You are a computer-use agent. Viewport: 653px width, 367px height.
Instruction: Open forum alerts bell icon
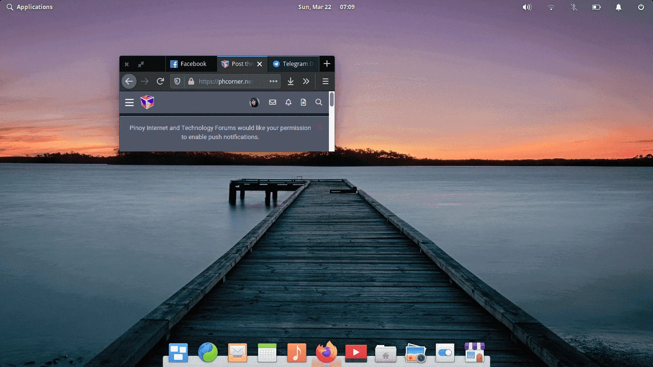(x=288, y=102)
